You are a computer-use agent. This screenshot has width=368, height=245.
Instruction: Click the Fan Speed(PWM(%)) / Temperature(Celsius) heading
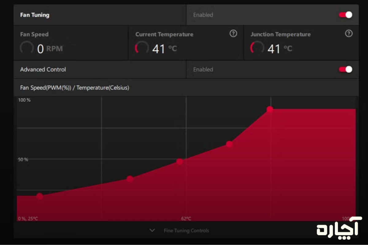75,88
